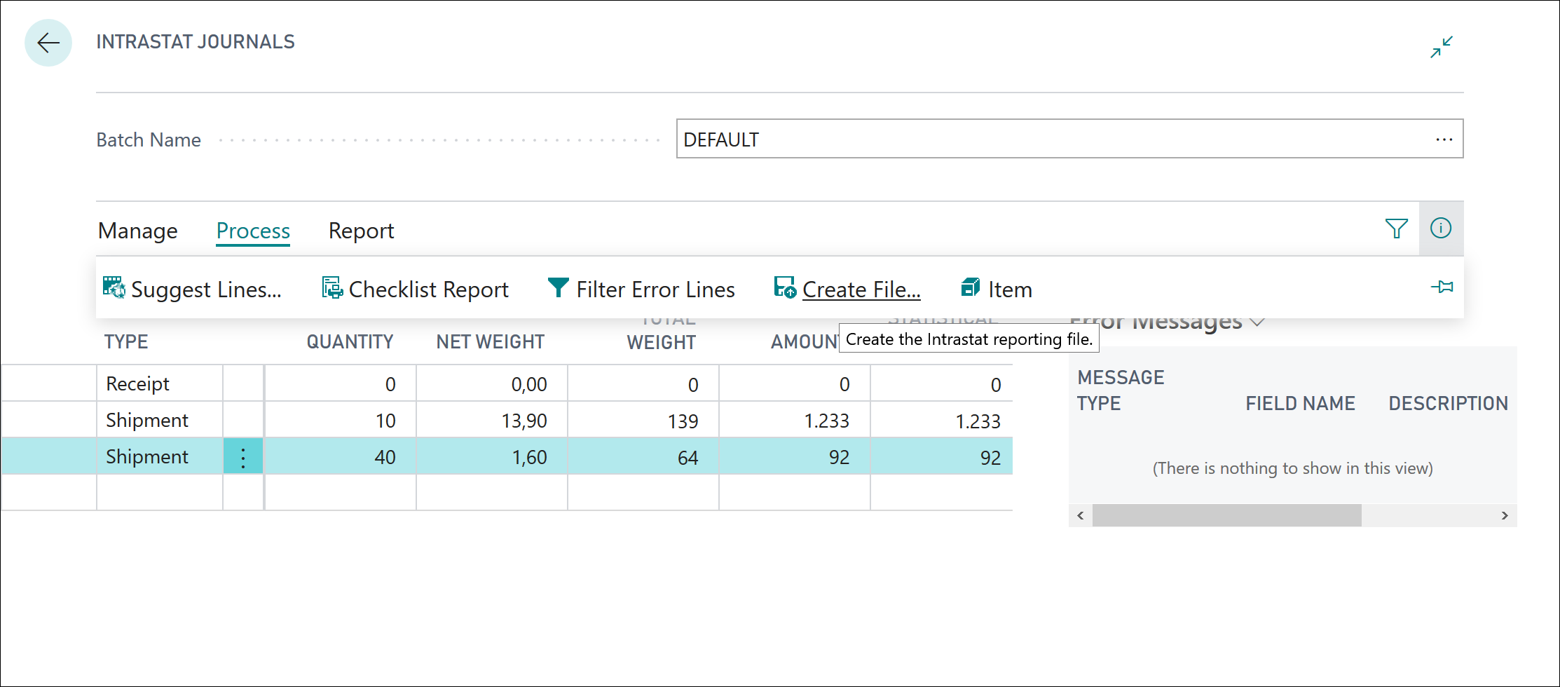Click total weight cell 139
1560x687 pixels.
pyautogui.click(x=643, y=421)
